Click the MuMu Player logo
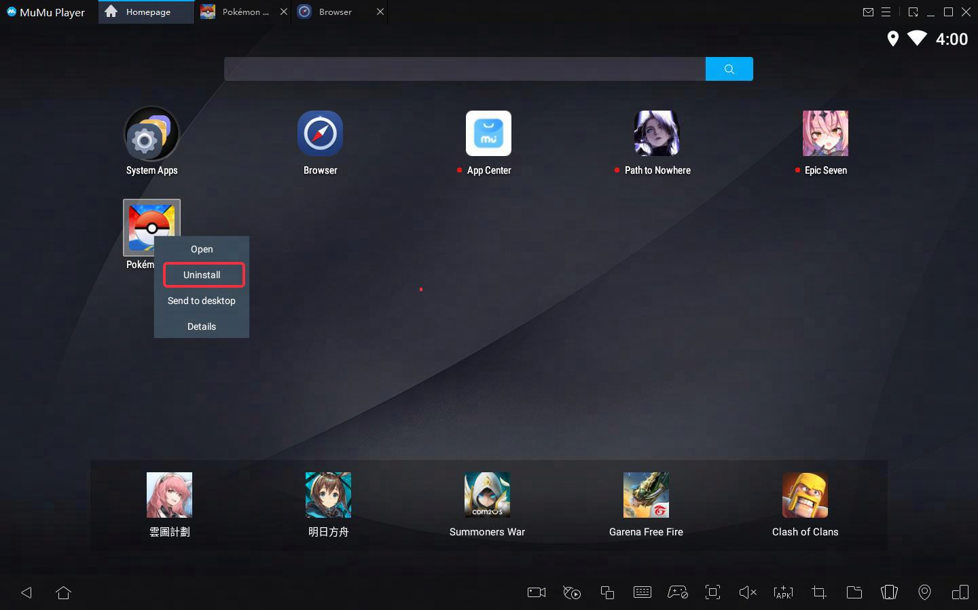Image resolution: width=978 pixels, height=610 pixels. [x=12, y=12]
